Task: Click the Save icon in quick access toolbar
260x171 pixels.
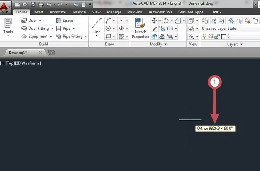Action: [33, 4]
